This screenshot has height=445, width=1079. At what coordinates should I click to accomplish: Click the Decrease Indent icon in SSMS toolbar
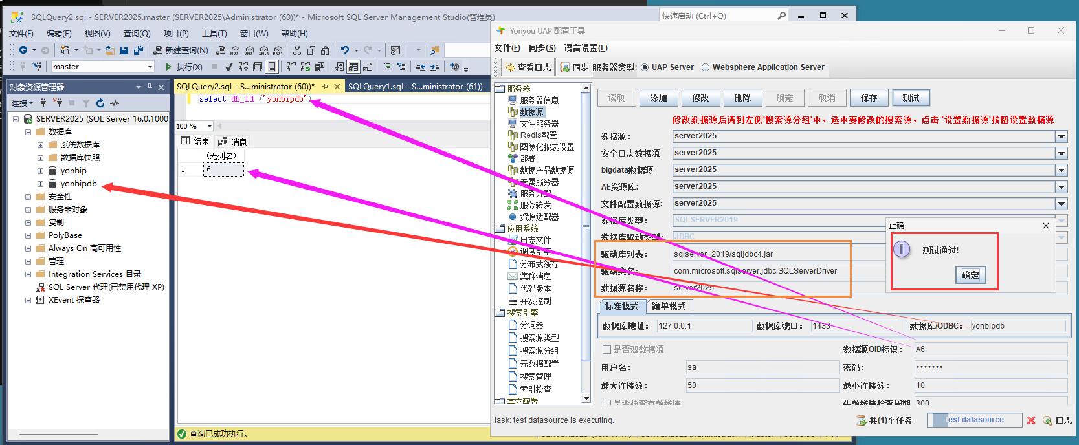[421, 67]
